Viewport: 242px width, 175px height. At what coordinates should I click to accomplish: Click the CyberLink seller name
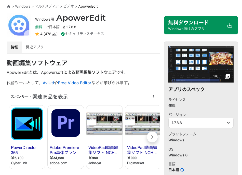[19, 163]
